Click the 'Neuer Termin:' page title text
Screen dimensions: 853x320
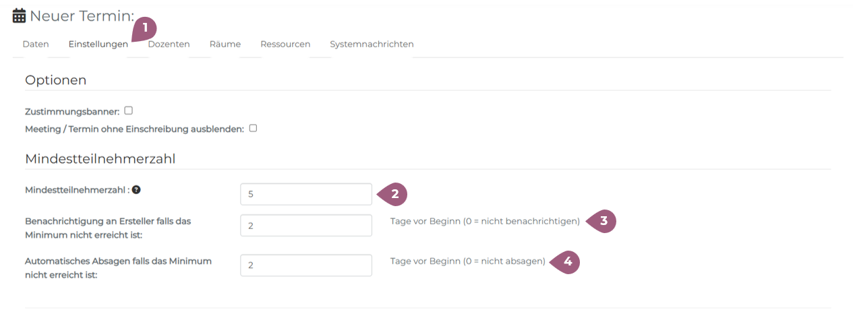82,15
